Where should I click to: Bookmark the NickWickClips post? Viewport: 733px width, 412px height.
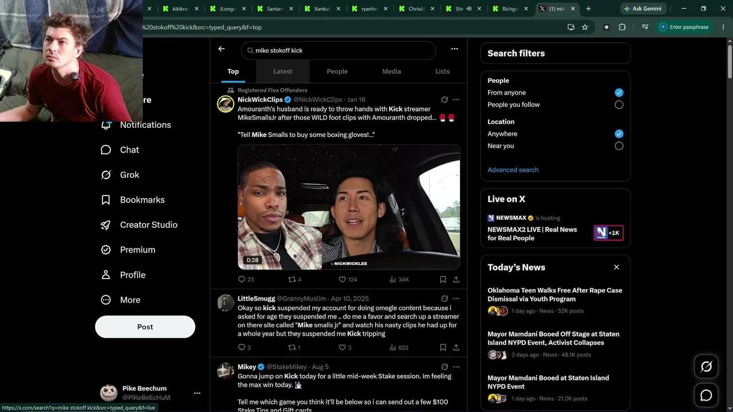[443, 279]
